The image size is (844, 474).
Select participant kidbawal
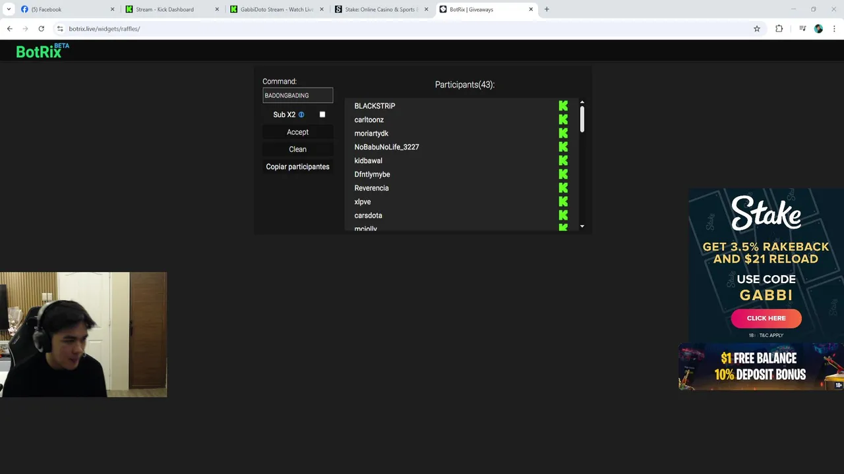(x=368, y=161)
